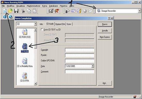Image resolution: width=142 pixels, height=99 pixels.
Task: Click the Annulla button
Action: [x=105, y=31]
